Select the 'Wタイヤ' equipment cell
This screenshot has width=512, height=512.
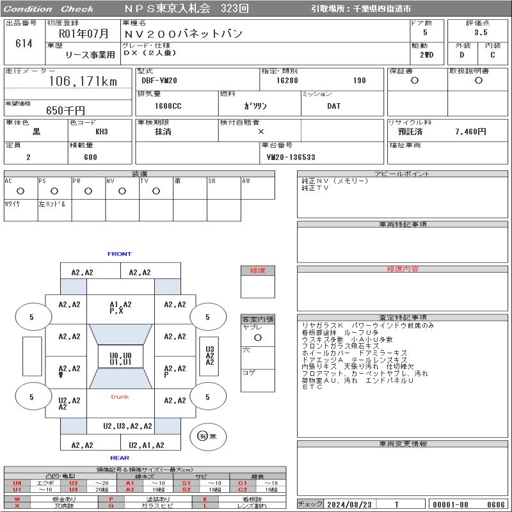[x=21, y=211]
